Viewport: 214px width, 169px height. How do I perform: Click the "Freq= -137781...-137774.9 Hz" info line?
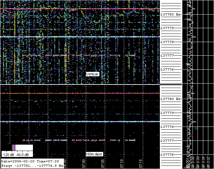click(x=32, y=166)
